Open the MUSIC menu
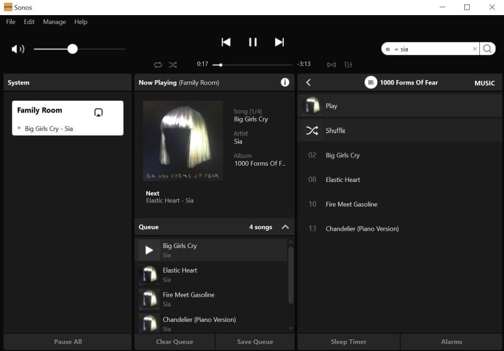Viewport: 504px width, 351px height. click(484, 83)
